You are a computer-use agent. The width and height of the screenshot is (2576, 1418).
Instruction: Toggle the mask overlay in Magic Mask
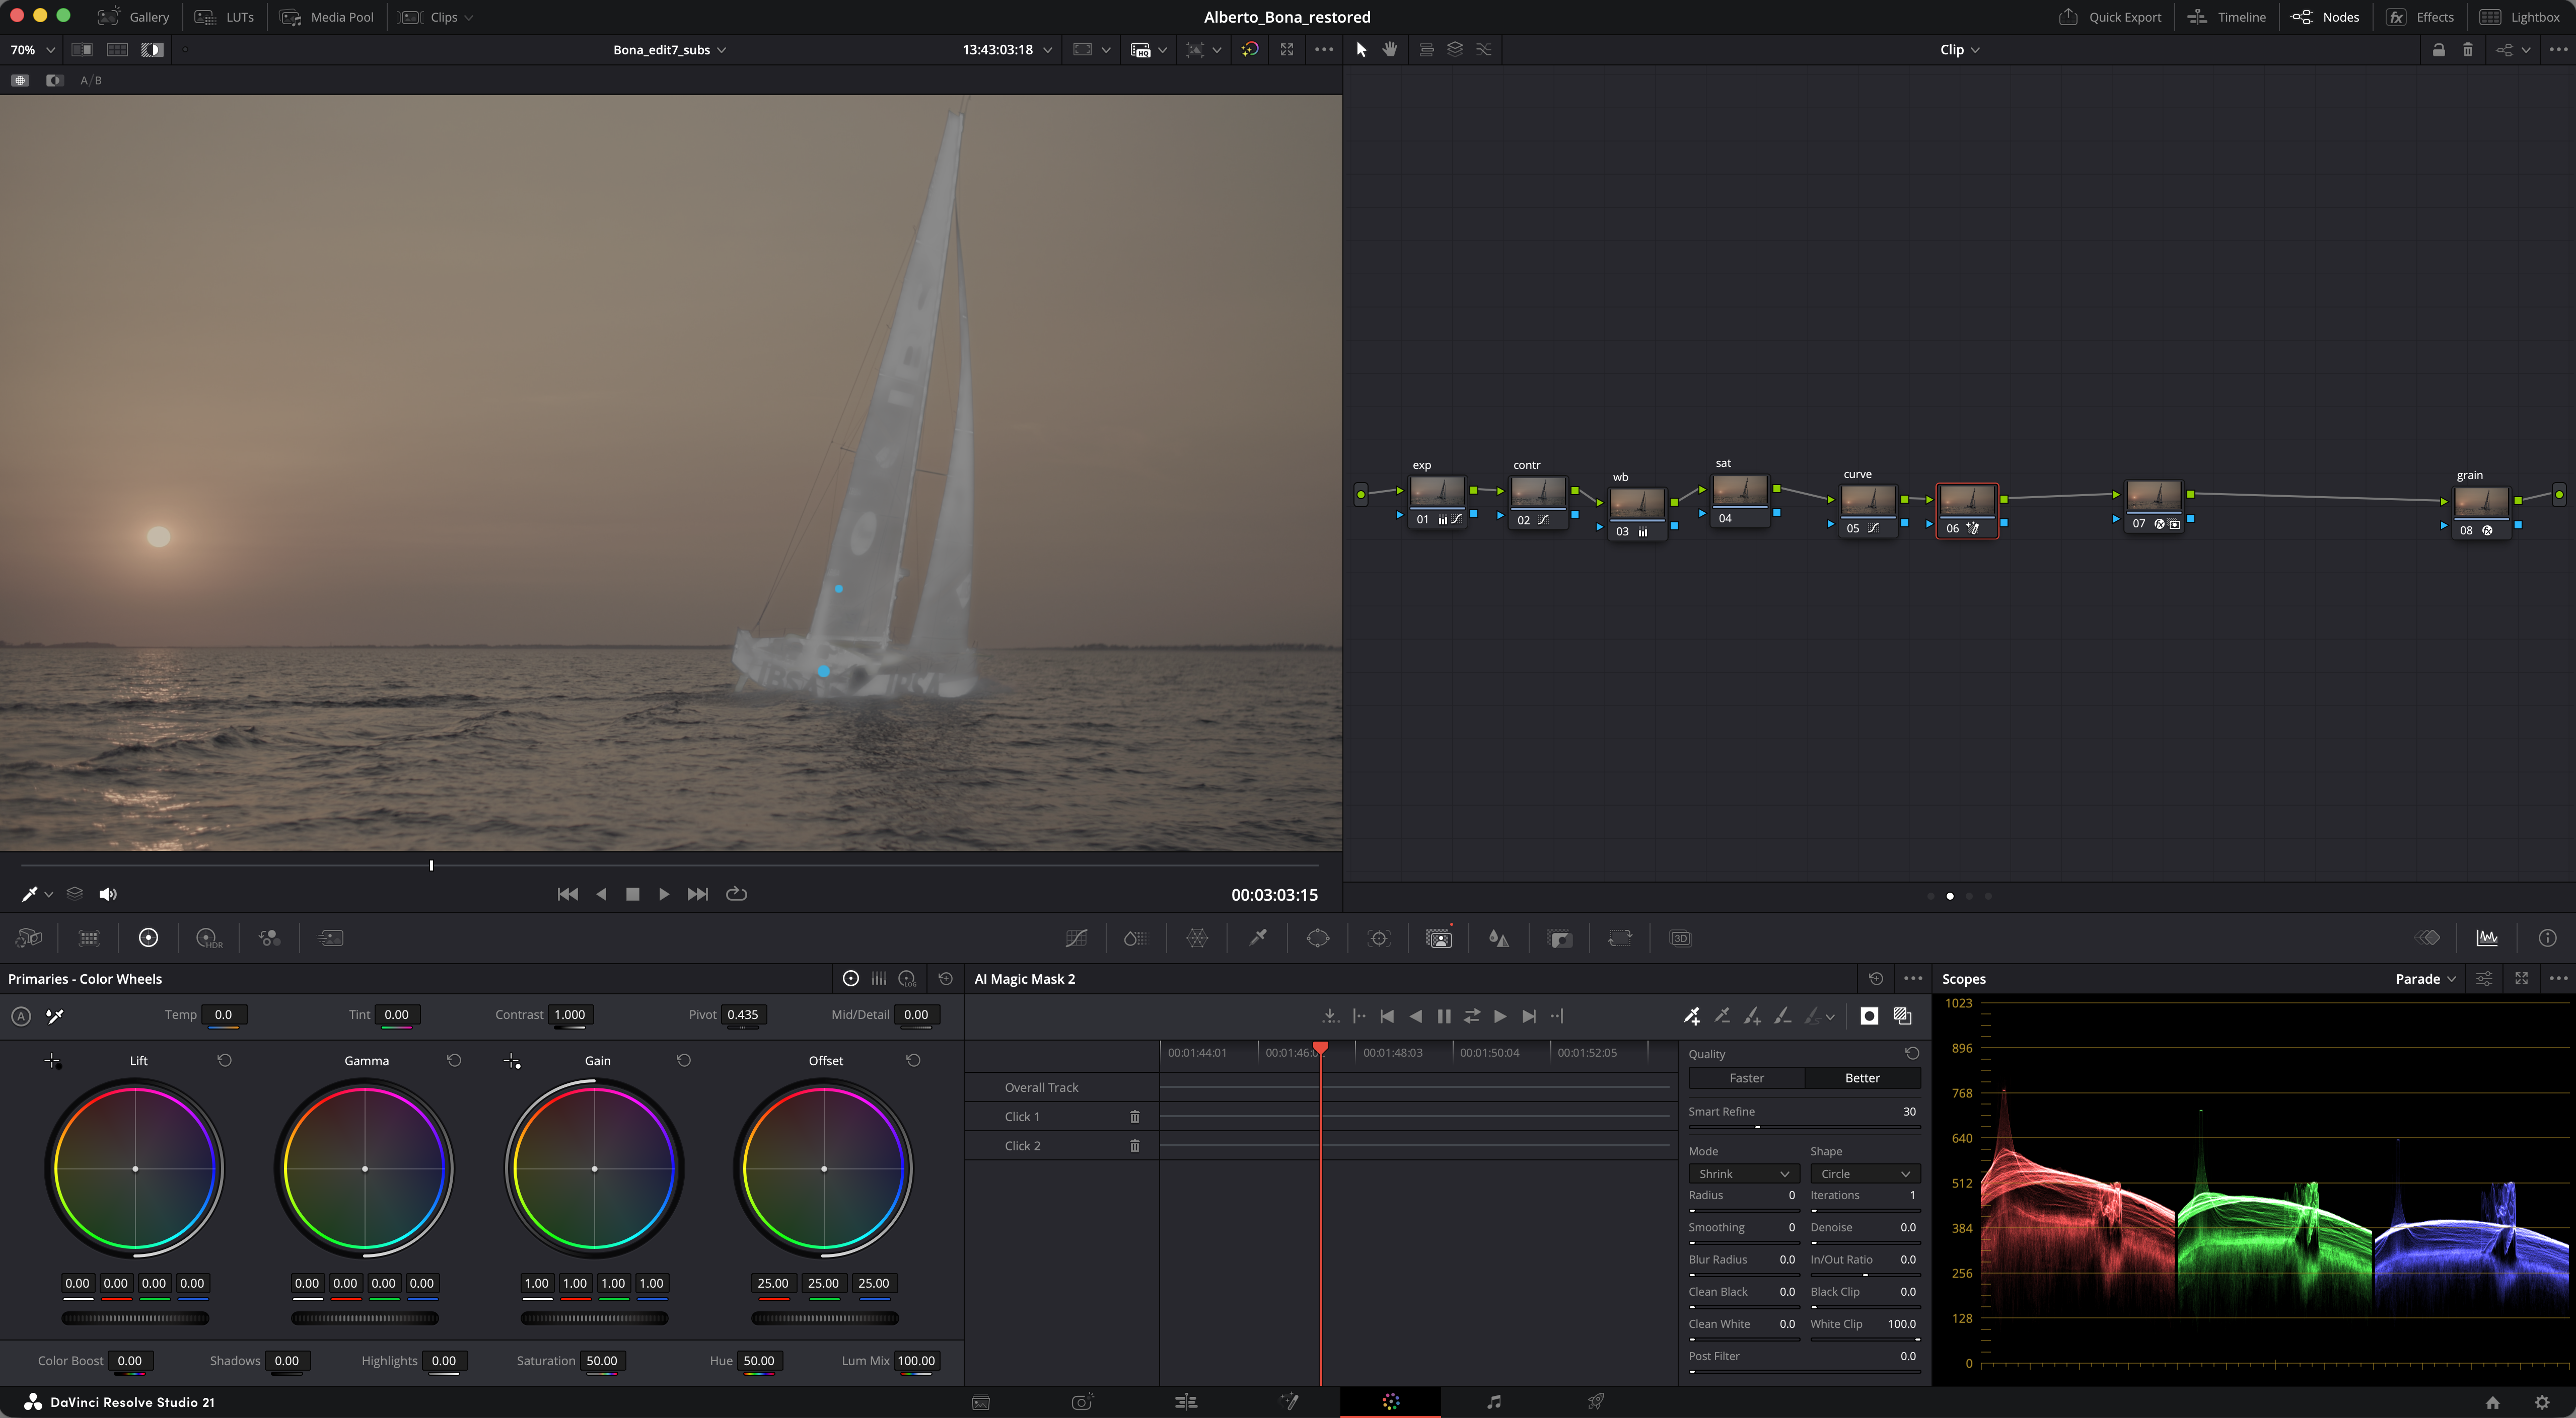point(1902,1016)
